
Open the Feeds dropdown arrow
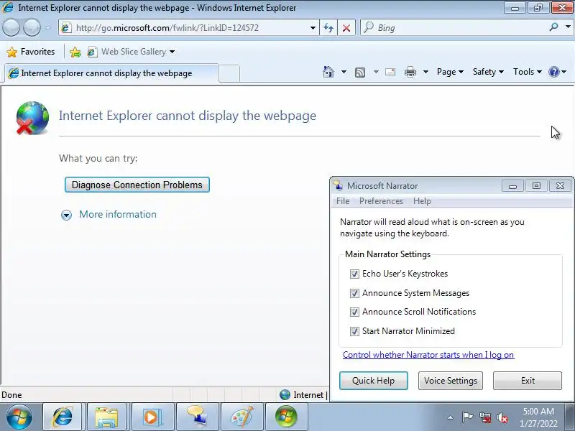pyautogui.click(x=376, y=72)
